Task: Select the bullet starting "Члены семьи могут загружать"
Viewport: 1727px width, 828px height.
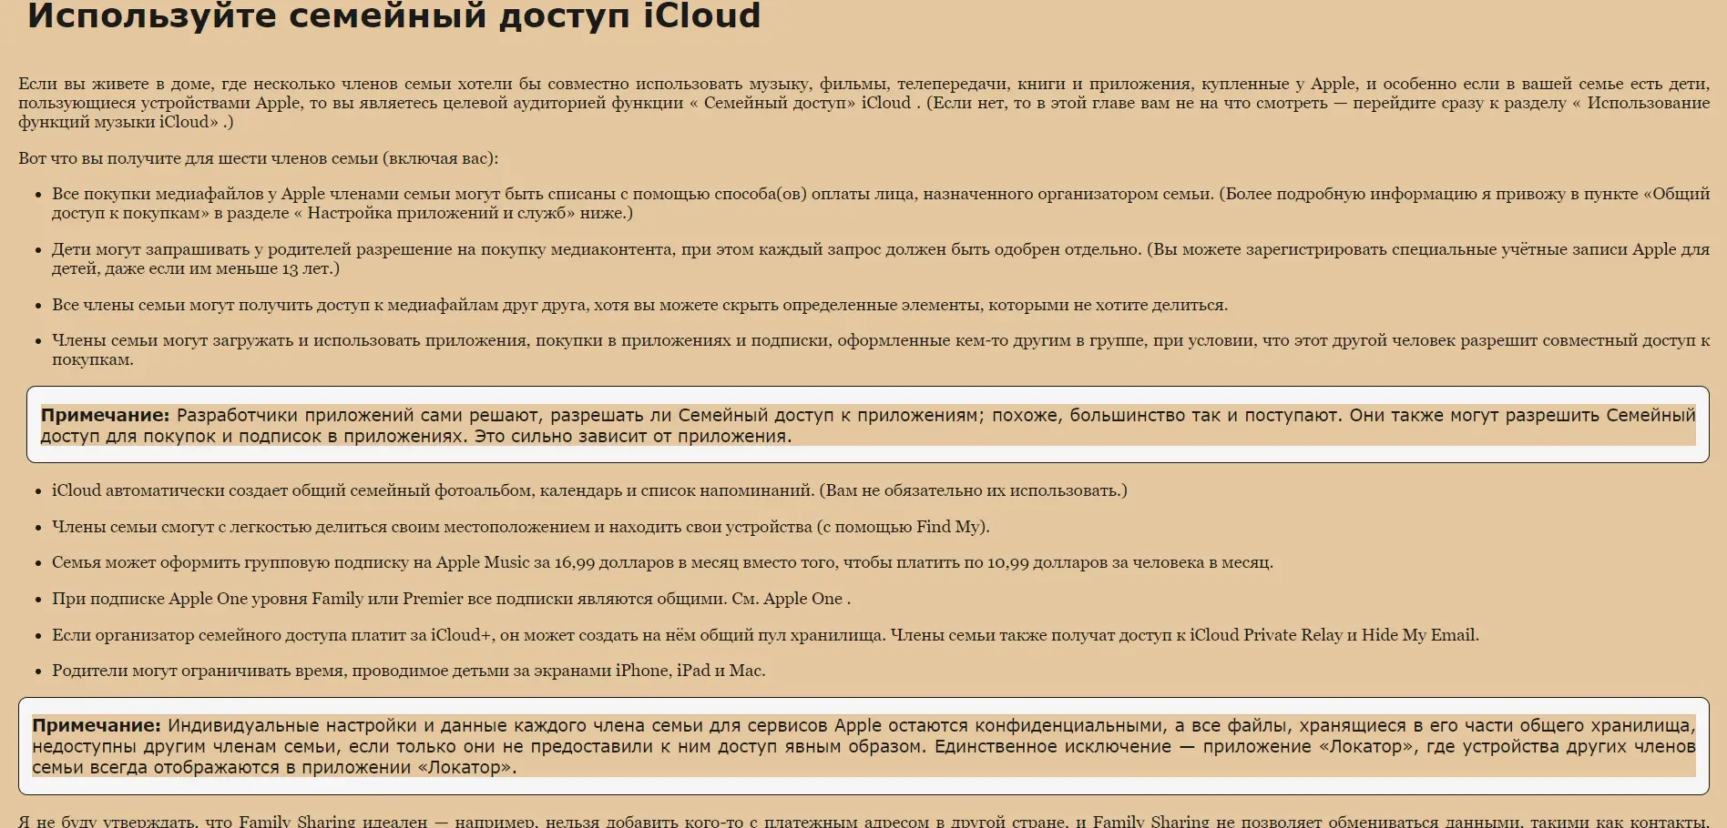Action: 881,350
